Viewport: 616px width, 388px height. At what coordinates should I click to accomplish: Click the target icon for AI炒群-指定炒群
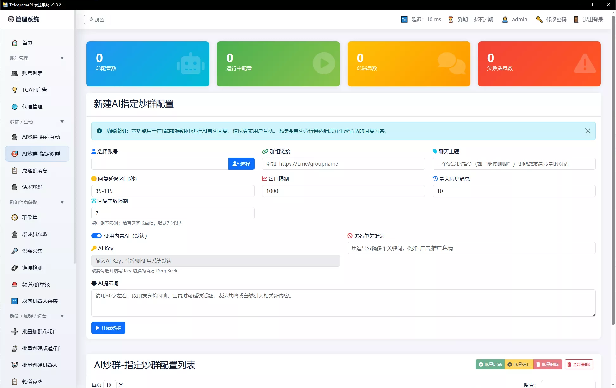tap(15, 154)
